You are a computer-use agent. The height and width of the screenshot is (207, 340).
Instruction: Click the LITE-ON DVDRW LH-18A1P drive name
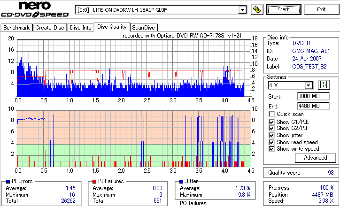pyautogui.click(x=130, y=10)
